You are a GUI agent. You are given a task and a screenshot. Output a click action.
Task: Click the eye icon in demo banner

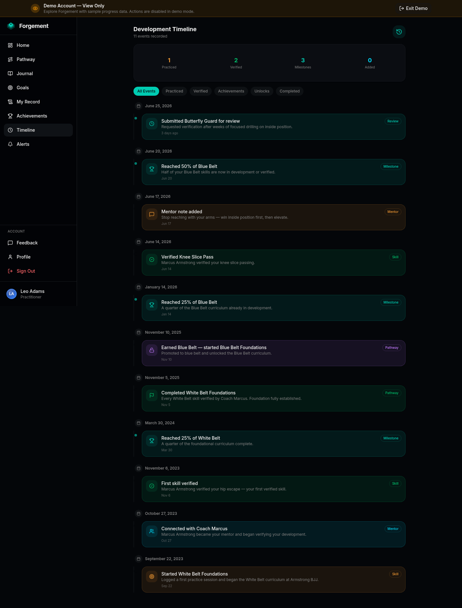point(35,8)
